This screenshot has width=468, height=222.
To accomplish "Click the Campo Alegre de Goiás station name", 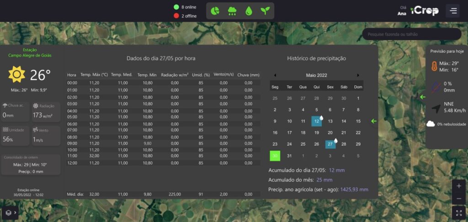I will coord(30,55).
